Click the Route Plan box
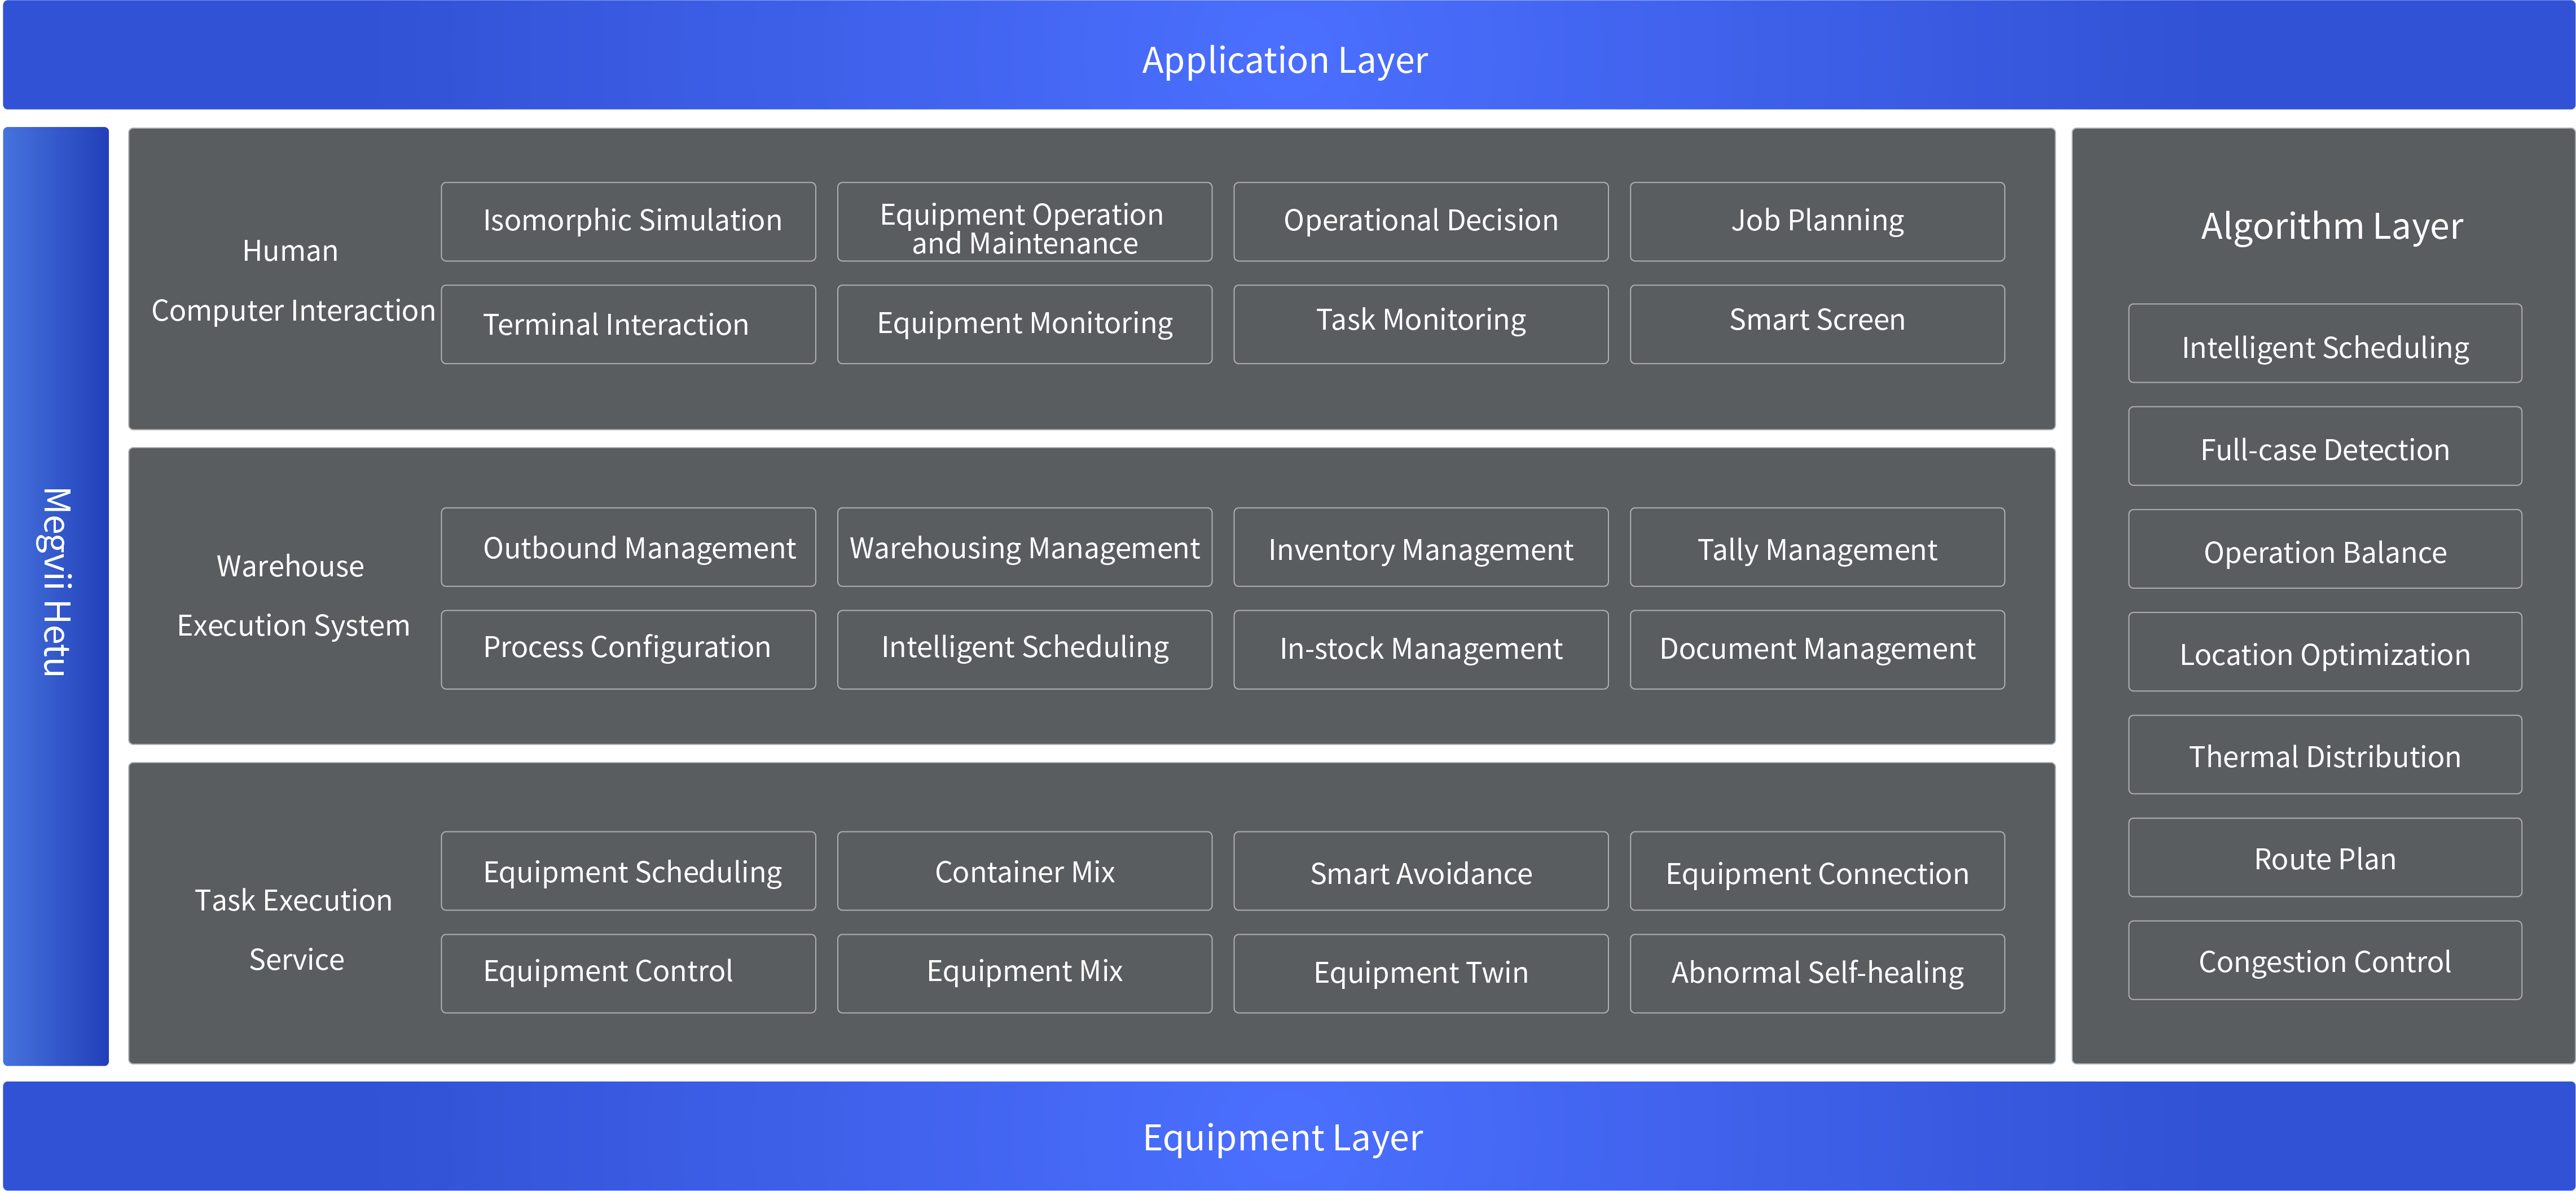This screenshot has height=1191, width=2576. point(2325,858)
